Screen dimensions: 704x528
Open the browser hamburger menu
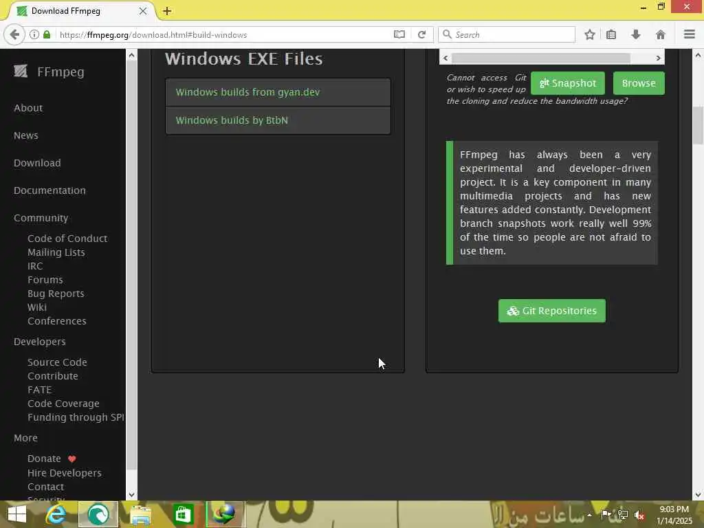pos(689,34)
